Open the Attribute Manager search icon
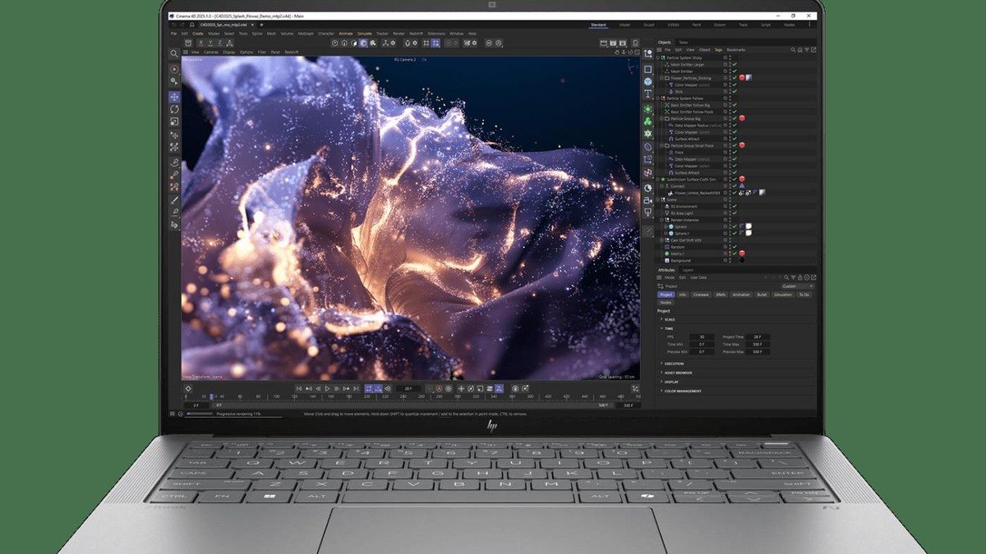 pos(786,277)
